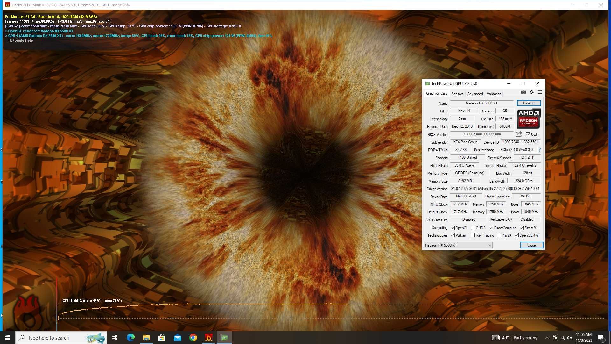This screenshot has width=611, height=344.
Task: Click the Driver Version value field
Action: pyautogui.click(x=495, y=189)
